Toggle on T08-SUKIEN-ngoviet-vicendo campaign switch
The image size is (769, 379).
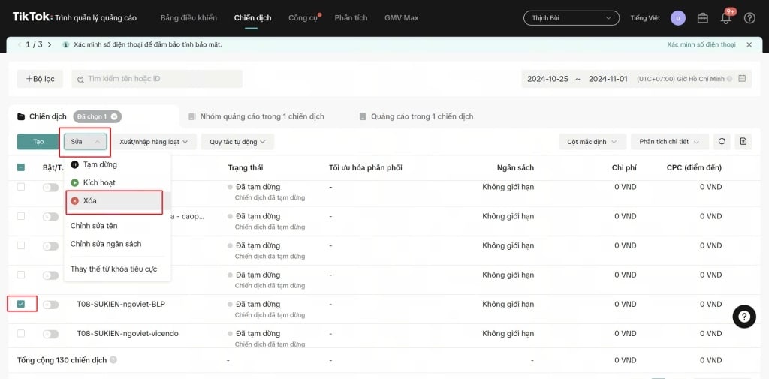coord(50,334)
